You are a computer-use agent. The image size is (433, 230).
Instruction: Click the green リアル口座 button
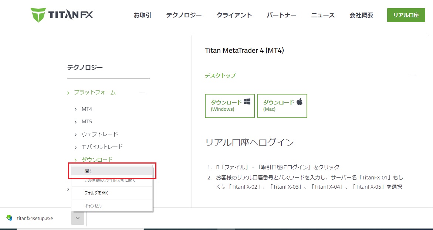pos(406,15)
